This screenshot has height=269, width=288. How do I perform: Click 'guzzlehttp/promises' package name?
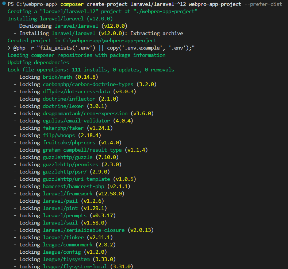coord(70,165)
